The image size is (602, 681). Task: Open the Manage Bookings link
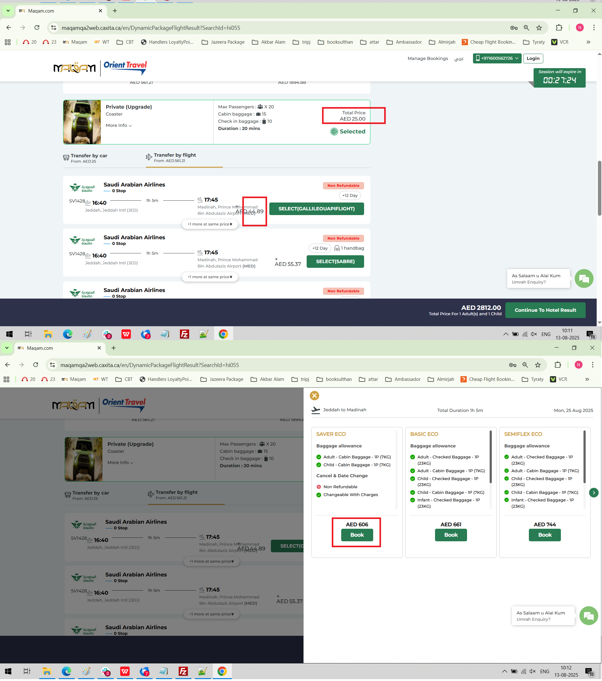click(427, 59)
